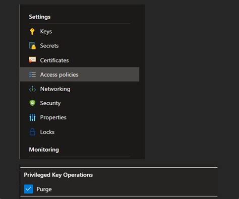239x199 pixels.
Task: Open the Locks menu entry
Action: pos(80,132)
